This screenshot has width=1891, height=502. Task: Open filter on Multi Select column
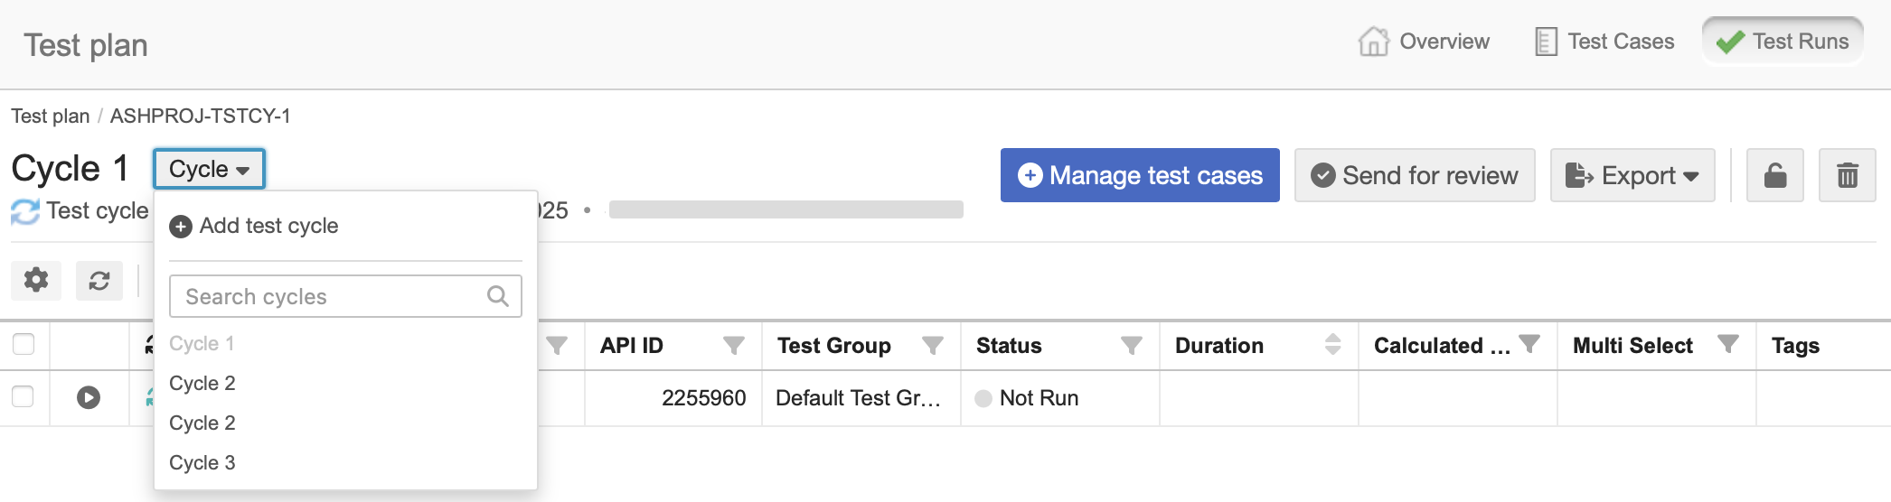(1727, 343)
